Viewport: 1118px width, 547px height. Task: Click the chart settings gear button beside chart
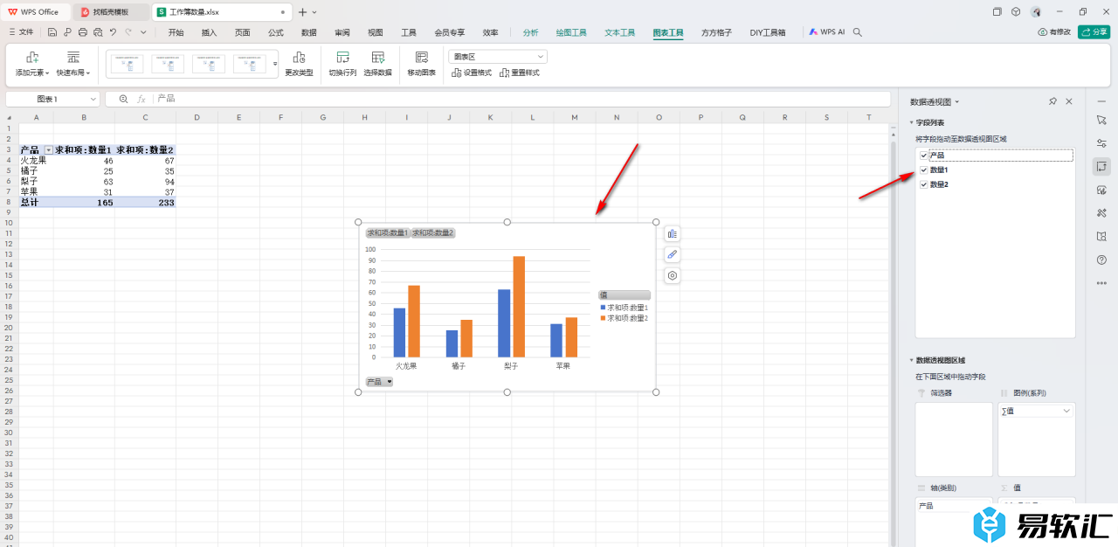pyautogui.click(x=673, y=275)
